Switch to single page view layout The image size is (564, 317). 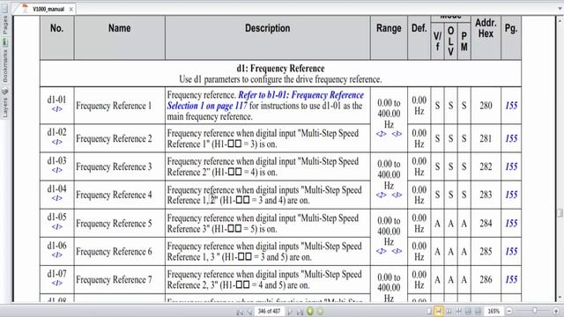pyautogui.click(x=429, y=311)
